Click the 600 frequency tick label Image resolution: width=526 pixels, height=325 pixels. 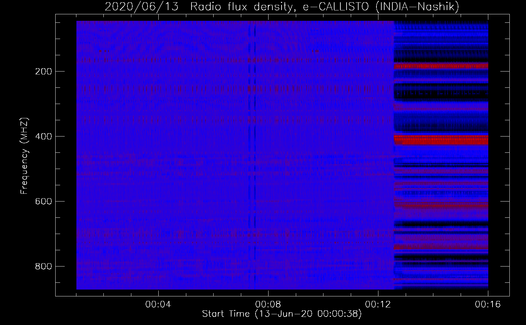(x=44, y=201)
